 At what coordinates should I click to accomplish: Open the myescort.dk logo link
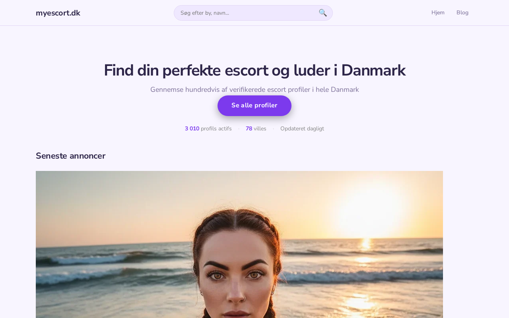(58, 13)
